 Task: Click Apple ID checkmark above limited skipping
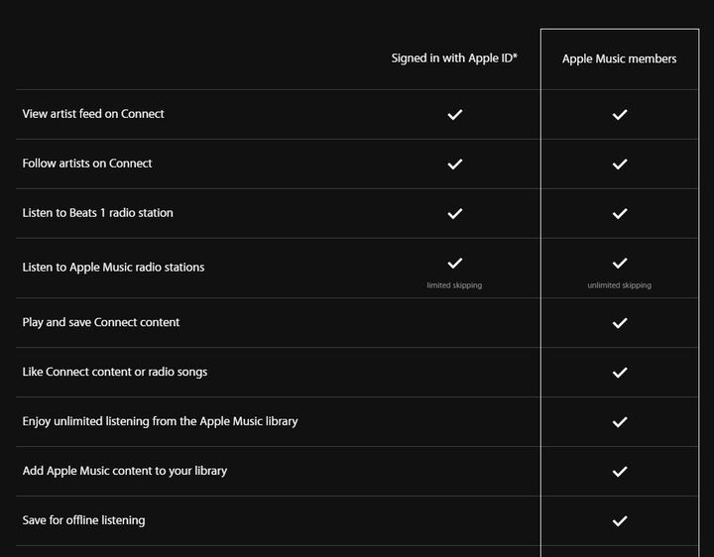(x=455, y=263)
